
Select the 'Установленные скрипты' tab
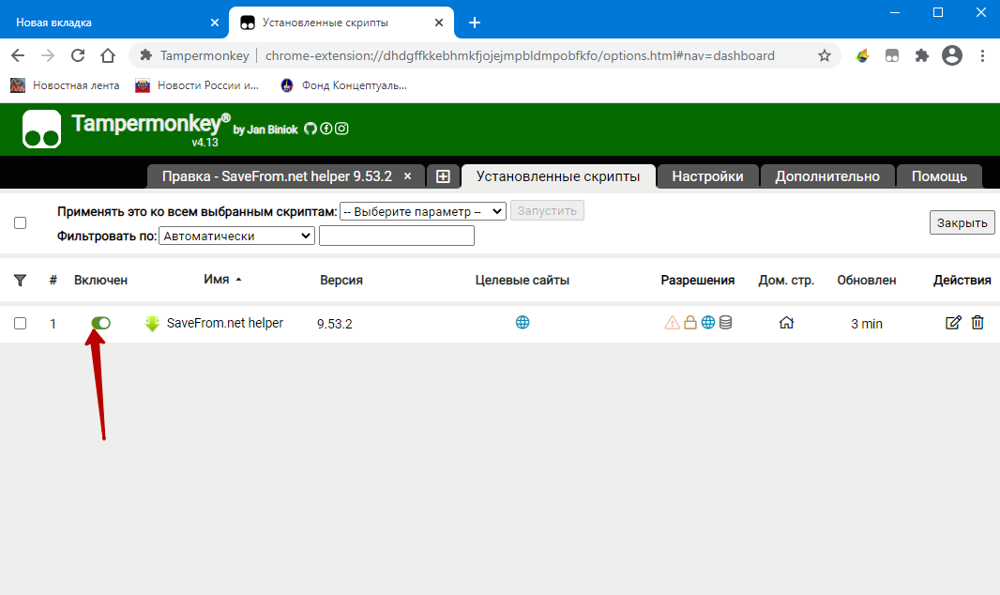click(x=558, y=176)
